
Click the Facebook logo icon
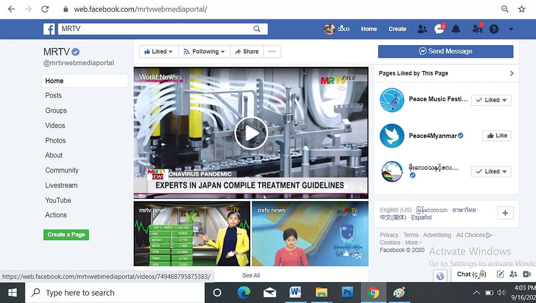click(x=49, y=29)
